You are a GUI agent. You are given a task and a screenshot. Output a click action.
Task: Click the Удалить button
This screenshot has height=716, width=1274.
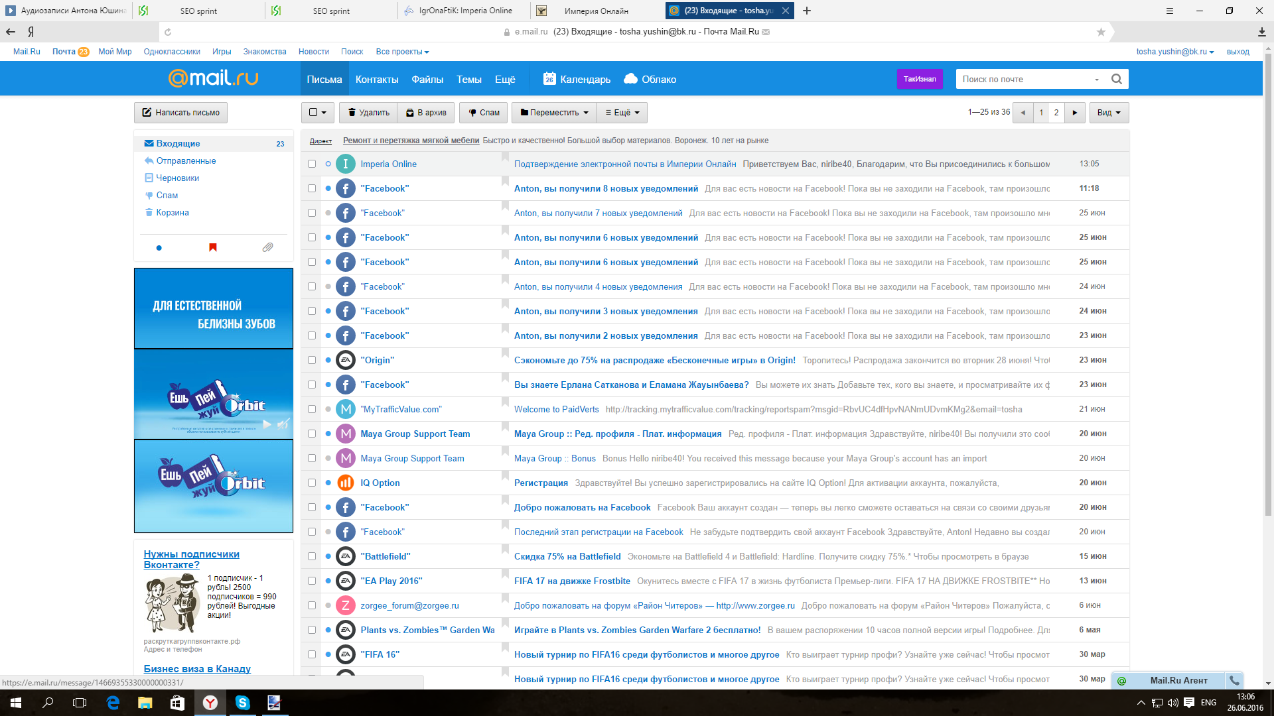[x=368, y=113]
